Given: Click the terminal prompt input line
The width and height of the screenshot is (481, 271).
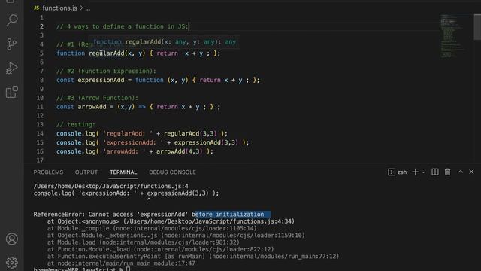Looking at the screenshot, I should point(82,269).
